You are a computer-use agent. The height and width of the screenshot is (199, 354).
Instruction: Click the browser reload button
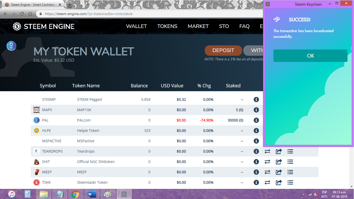click(22, 14)
